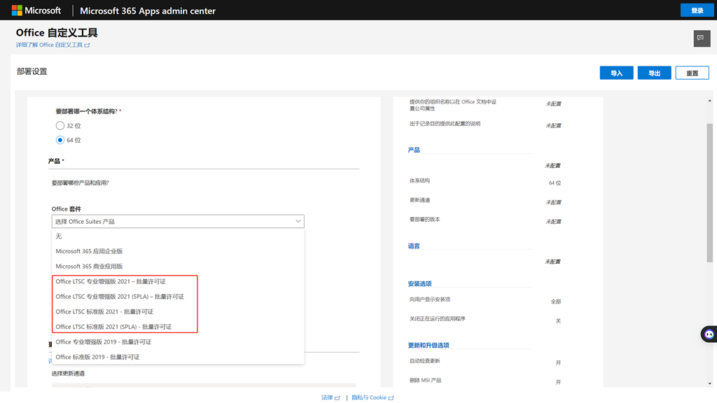The image size is (717, 403).
Task: Select Office 专业增强版 2019 - 批量许可证
Action: (178, 341)
